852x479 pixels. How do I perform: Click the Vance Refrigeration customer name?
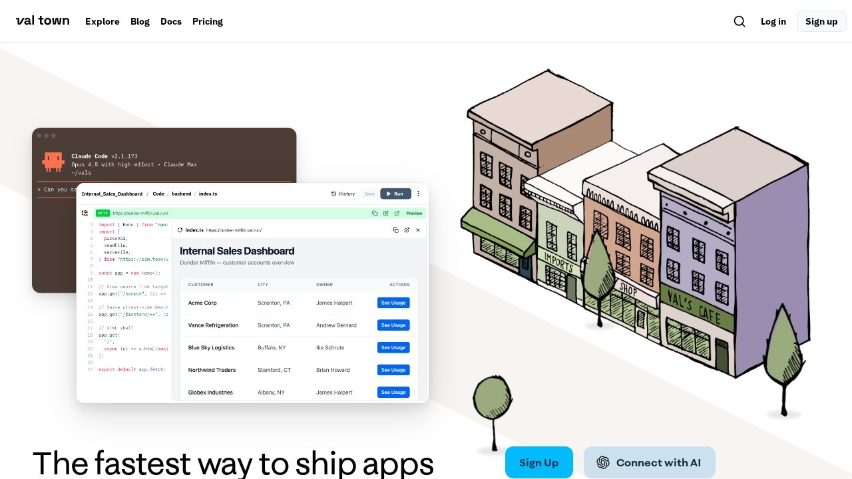tap(213, 325)
